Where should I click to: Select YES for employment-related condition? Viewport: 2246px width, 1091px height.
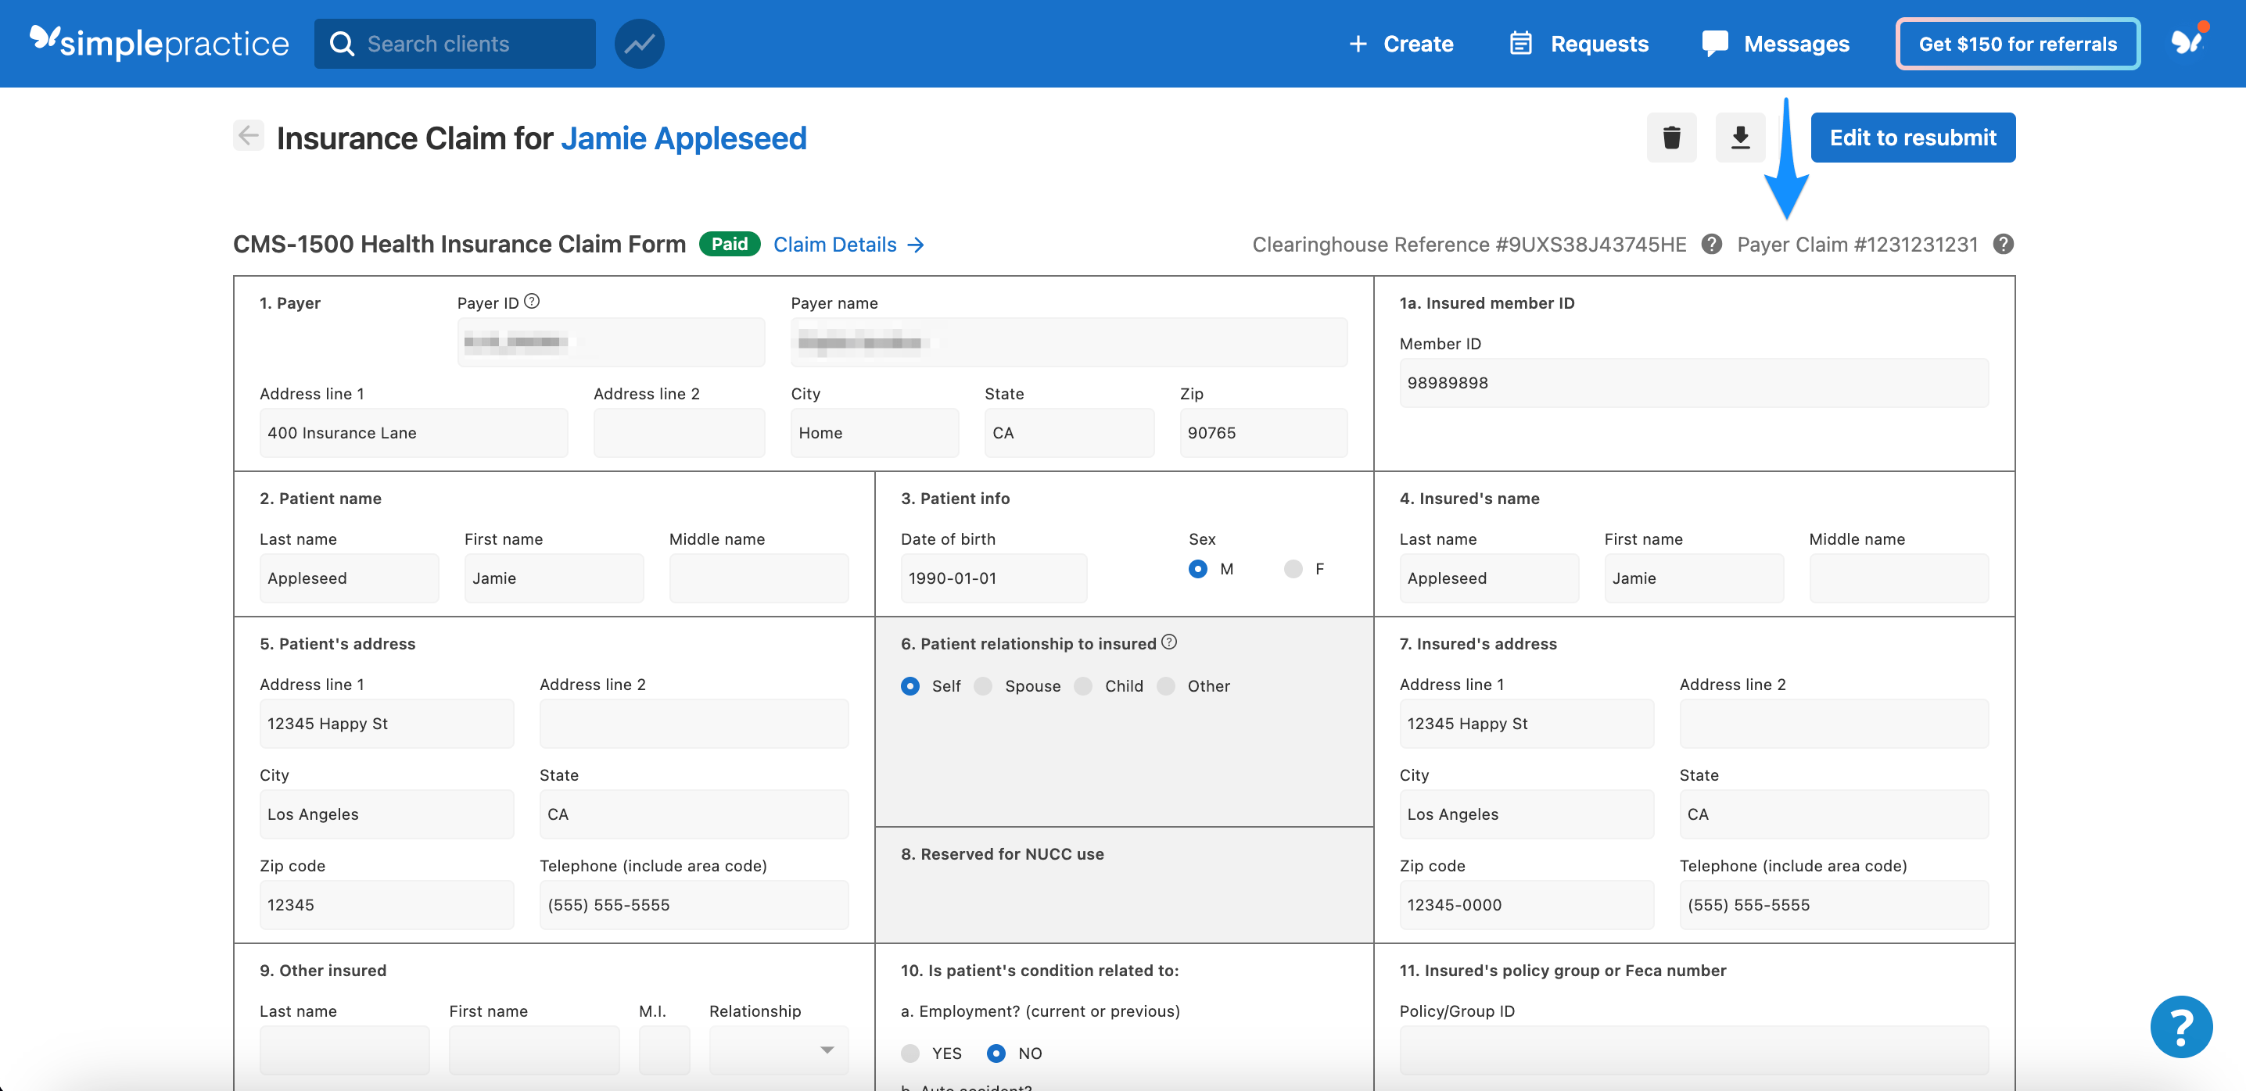(x=912, y=1053)
